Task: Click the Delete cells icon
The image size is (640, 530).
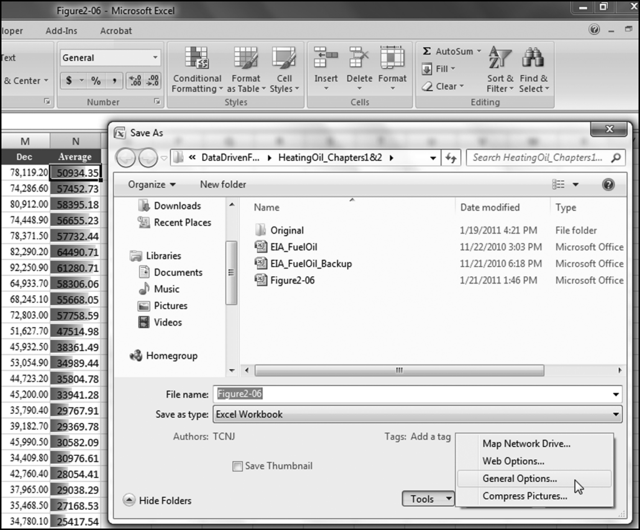Action: 359,57
